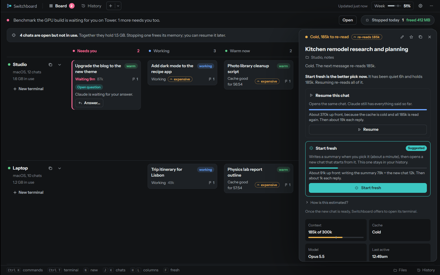Open History from the bottom status bar

click(426, 270)
